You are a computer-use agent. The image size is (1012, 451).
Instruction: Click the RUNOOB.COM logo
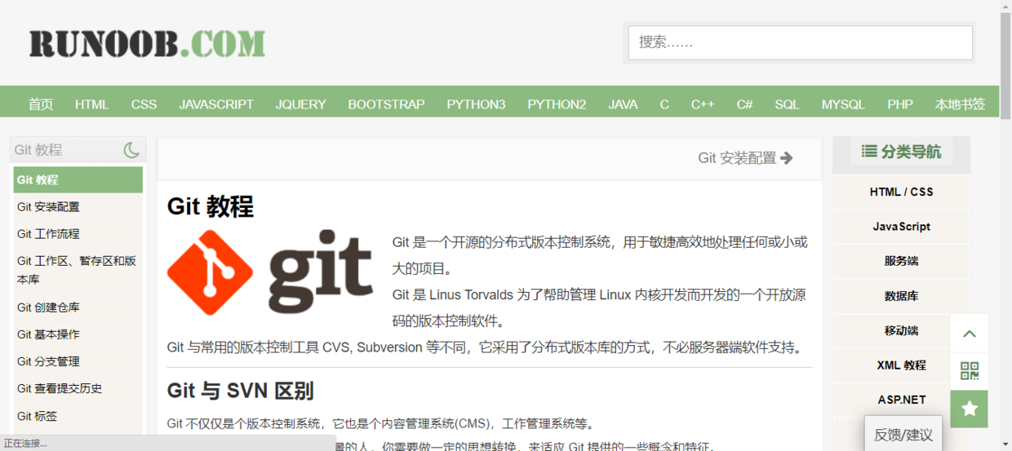coord(148,43)
